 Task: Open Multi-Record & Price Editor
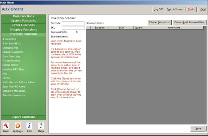pos(19,82)
